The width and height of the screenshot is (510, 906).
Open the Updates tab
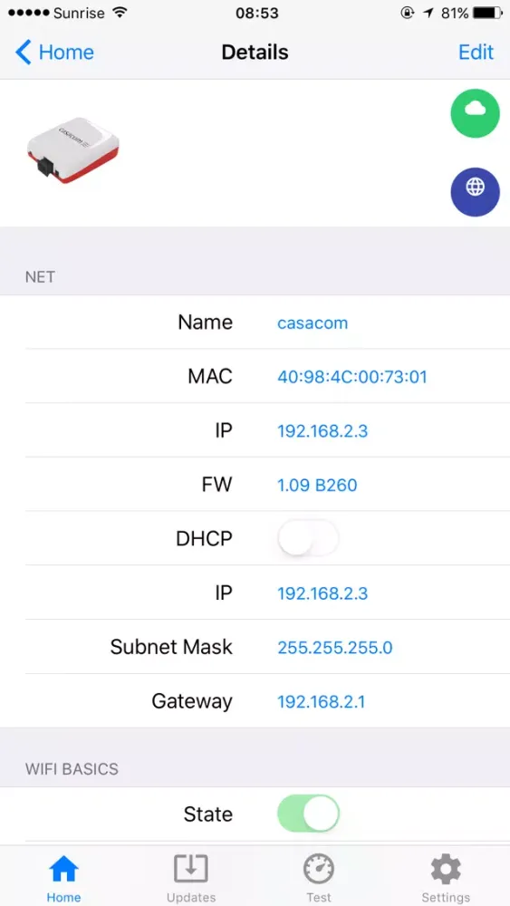click(191, 877)
